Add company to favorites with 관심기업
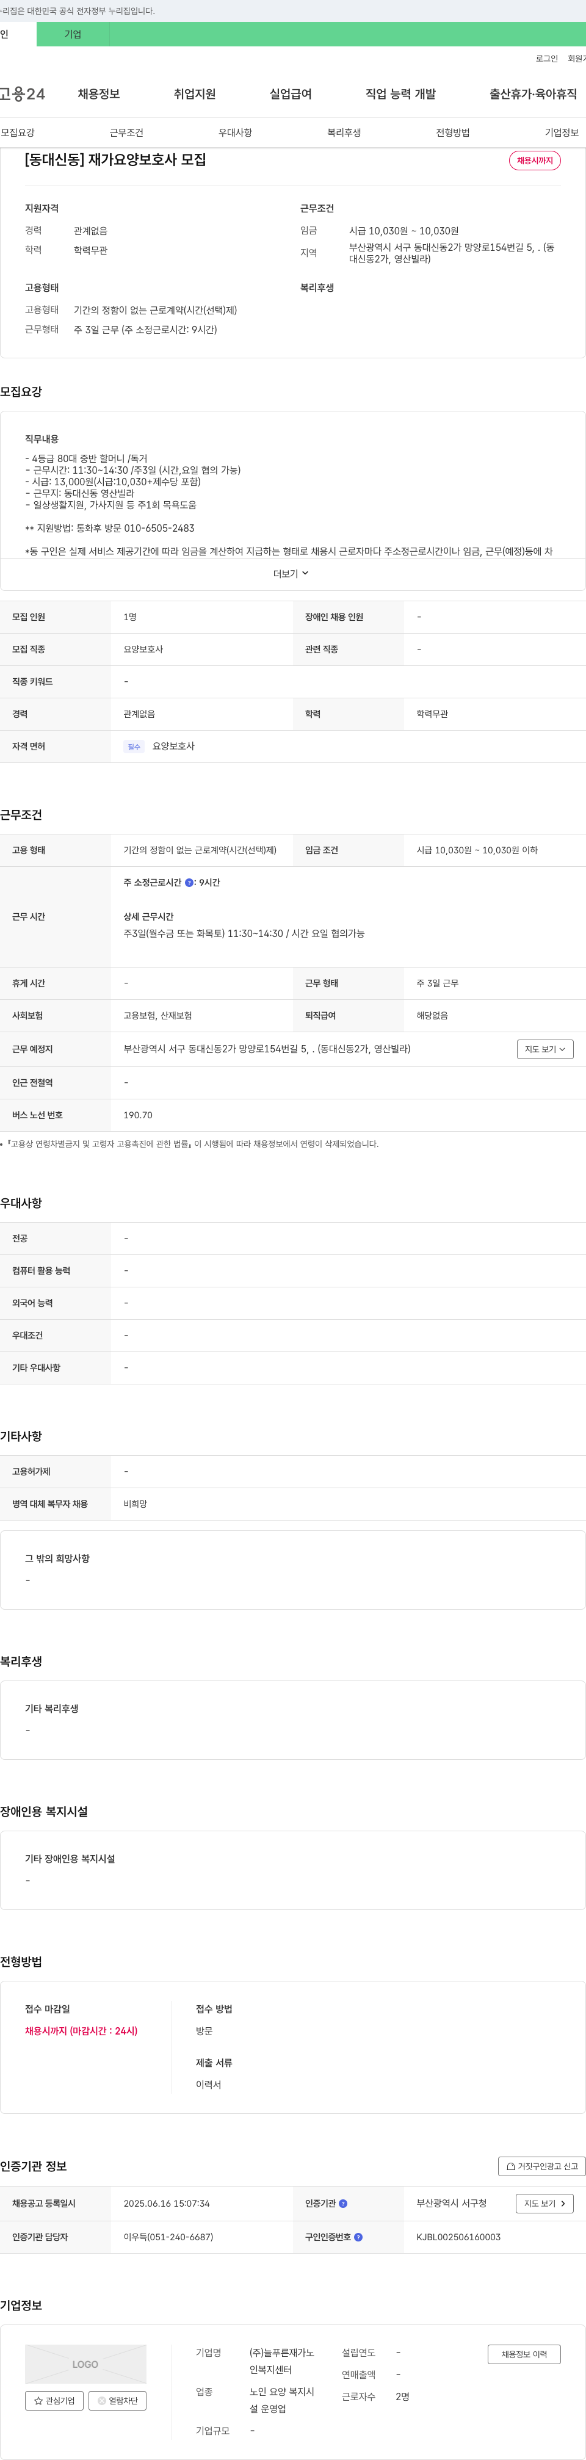This screenshot has height=2460, width=586. tap(54, 2400)
